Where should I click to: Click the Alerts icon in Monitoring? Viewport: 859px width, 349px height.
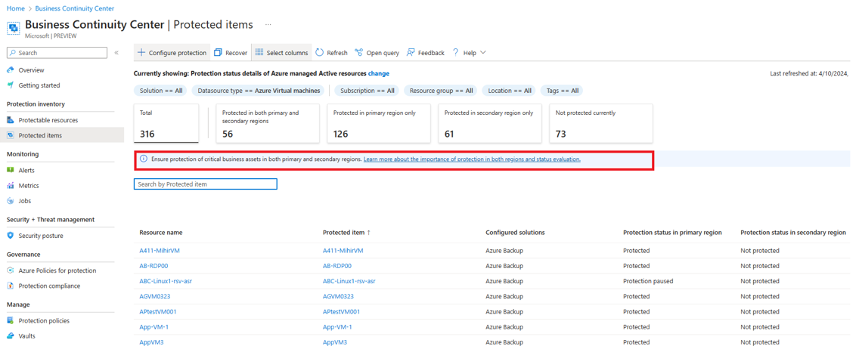tap(11, 170)
